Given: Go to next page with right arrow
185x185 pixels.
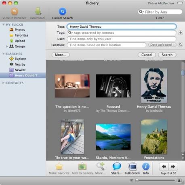Looking at the screenshot, I should tap(173, 166).
